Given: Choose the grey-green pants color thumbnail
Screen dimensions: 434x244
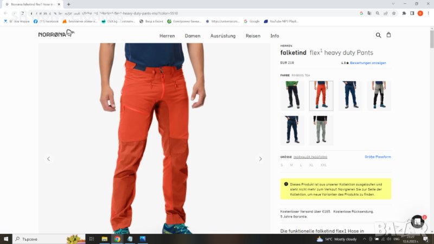Looking at the screenshot, I should pyautogui.click(x=321, y=130).
